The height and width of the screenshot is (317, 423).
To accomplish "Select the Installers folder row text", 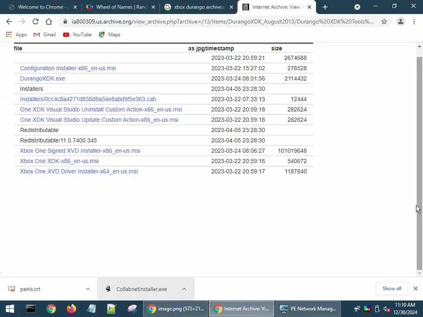I will [31, 89].
